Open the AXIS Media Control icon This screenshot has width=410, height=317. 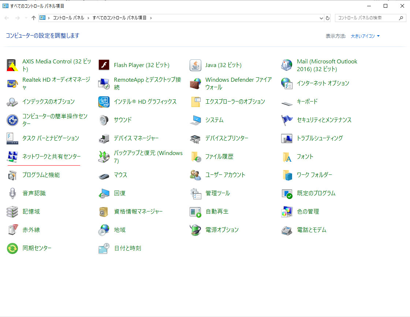point(12,65)
